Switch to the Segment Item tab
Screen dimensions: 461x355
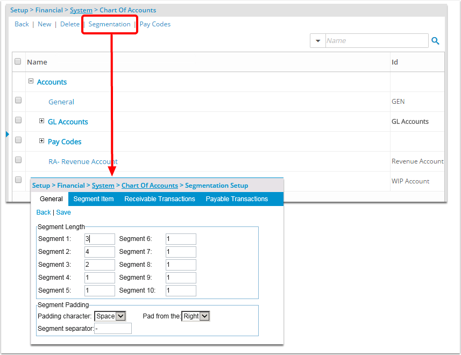(x=94, y=199)
